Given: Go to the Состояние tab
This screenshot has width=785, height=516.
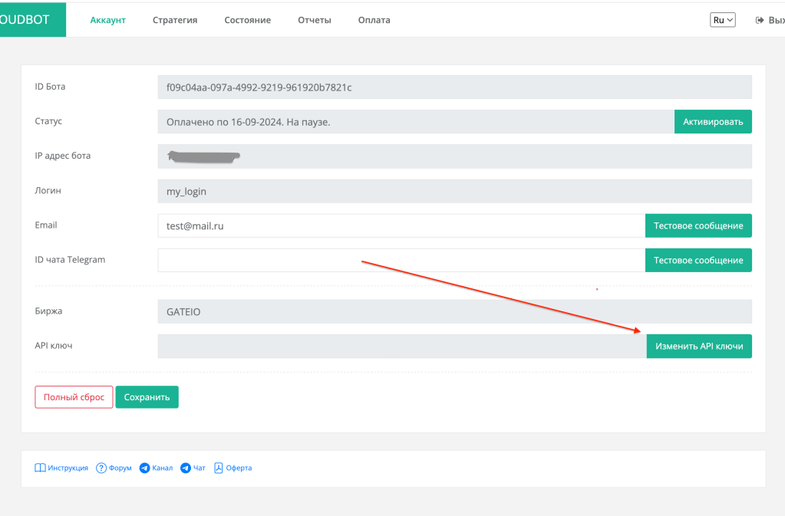Looking at the screenshot, I should coord(247,20).
